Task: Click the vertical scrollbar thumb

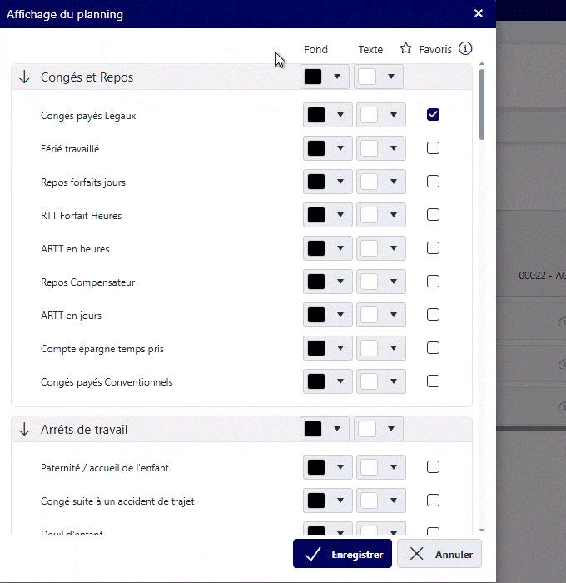Action: (482, 105)
